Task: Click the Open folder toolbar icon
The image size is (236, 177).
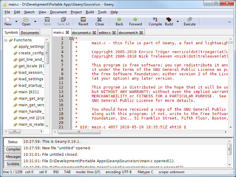Action: pos(26,19)
